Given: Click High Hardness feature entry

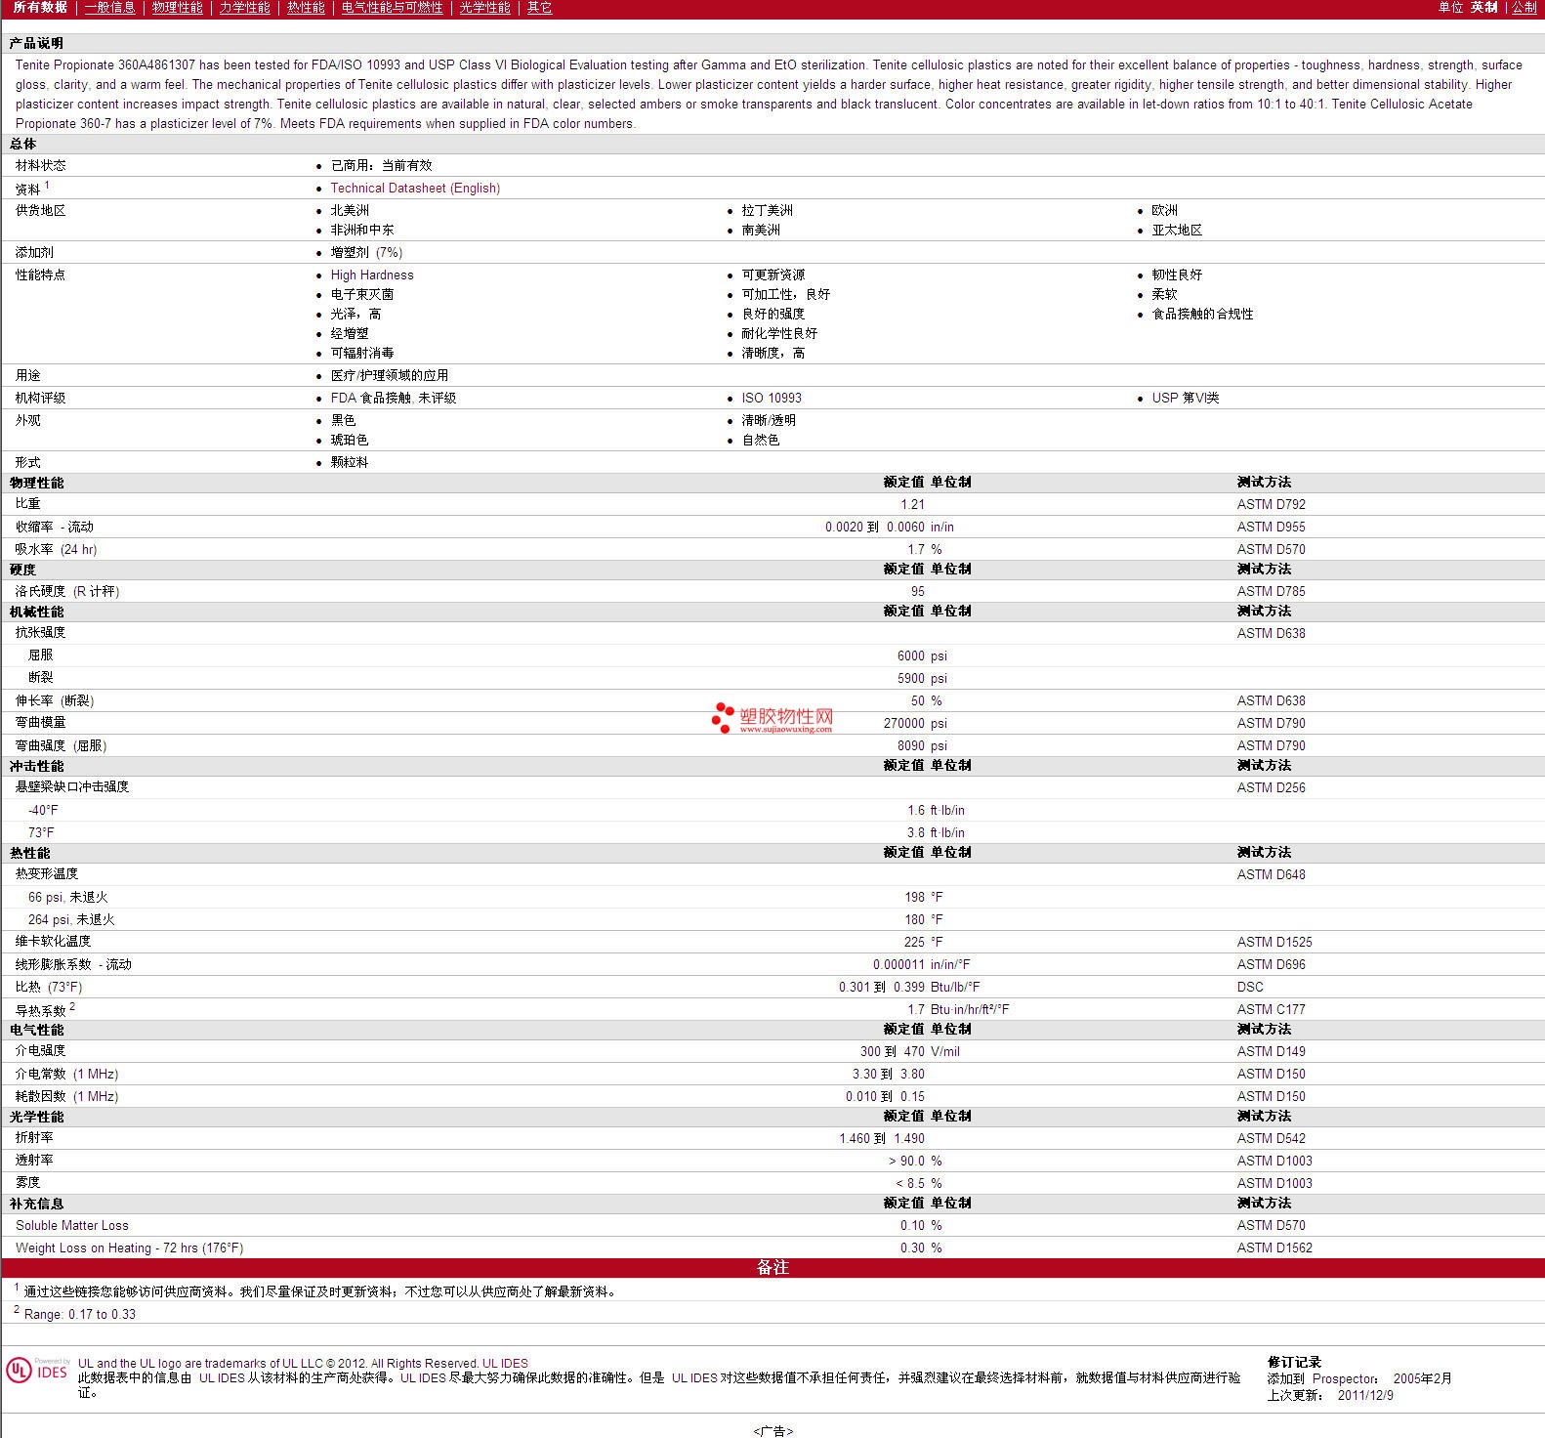Looking at the screenshot, I should 372,275.
